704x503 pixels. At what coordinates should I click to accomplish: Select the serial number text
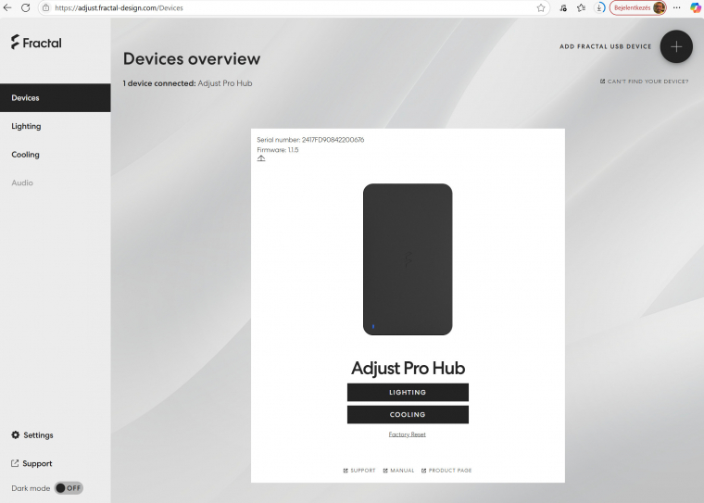pyautogui.click(x=310, y=140)
